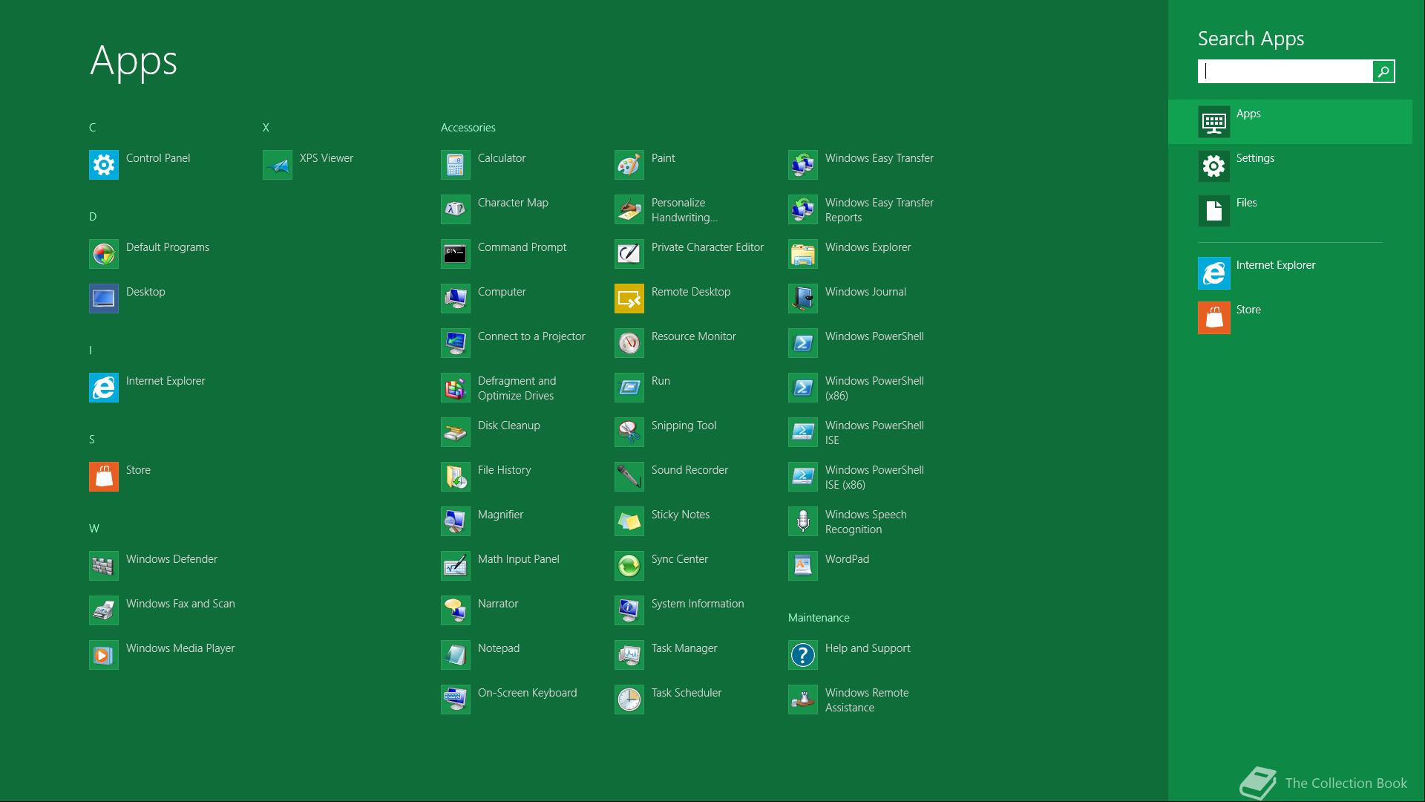Launch Narrator icon

(x=456, y=610)
